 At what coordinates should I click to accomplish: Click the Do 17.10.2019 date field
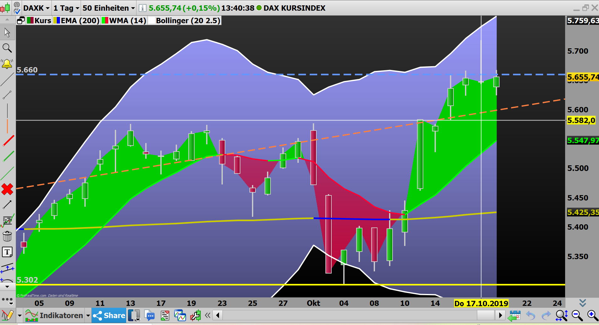[481, 303]
